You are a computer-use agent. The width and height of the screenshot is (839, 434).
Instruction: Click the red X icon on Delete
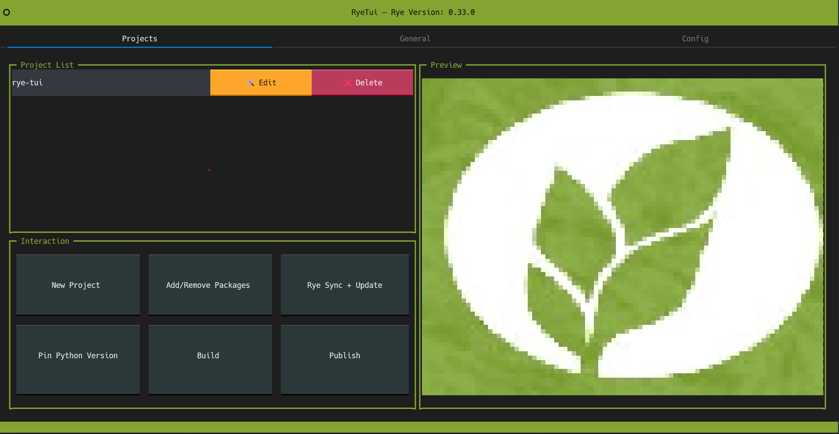point(348,83)
